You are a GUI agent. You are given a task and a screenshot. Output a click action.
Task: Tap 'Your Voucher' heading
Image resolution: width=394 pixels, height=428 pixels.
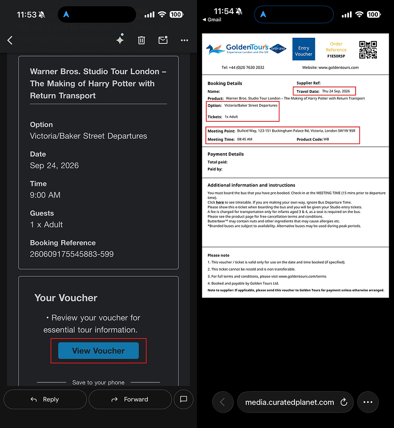(x=66, y=298)
